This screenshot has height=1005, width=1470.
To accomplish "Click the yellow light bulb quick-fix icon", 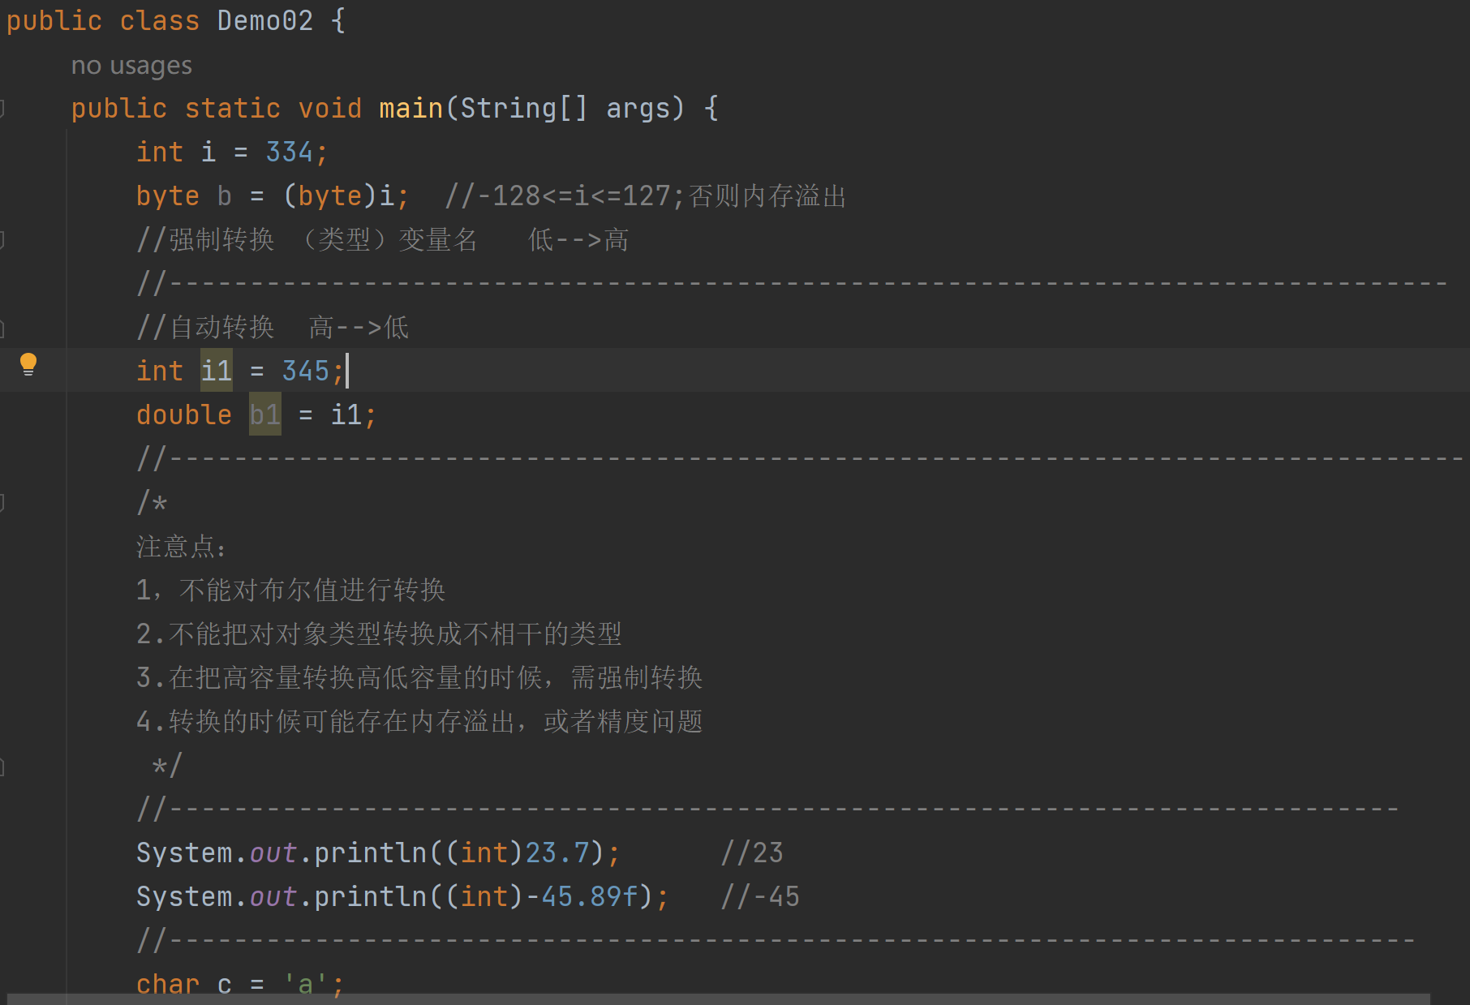I will 28,364.
